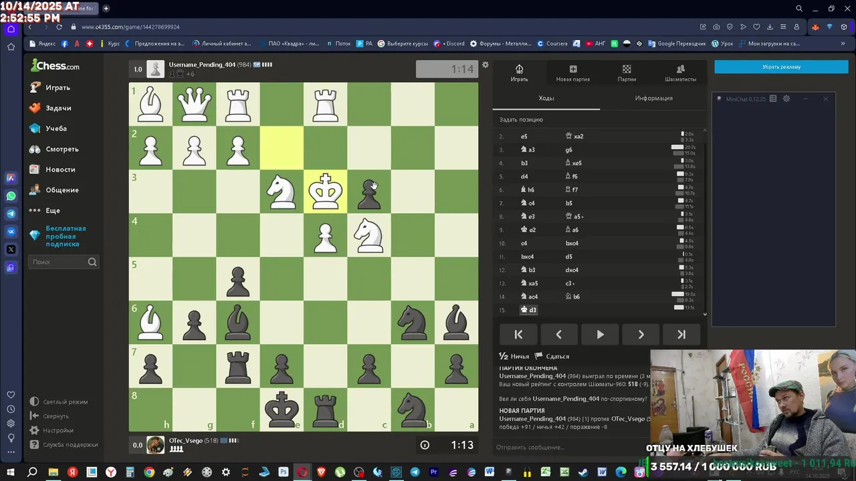This screenshot has width=856, height=481.
Task: Click clock info icon near bottom timer
Action: (425, 445)
